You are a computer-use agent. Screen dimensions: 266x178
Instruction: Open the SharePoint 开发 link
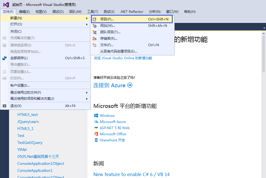tap(112, 140)
